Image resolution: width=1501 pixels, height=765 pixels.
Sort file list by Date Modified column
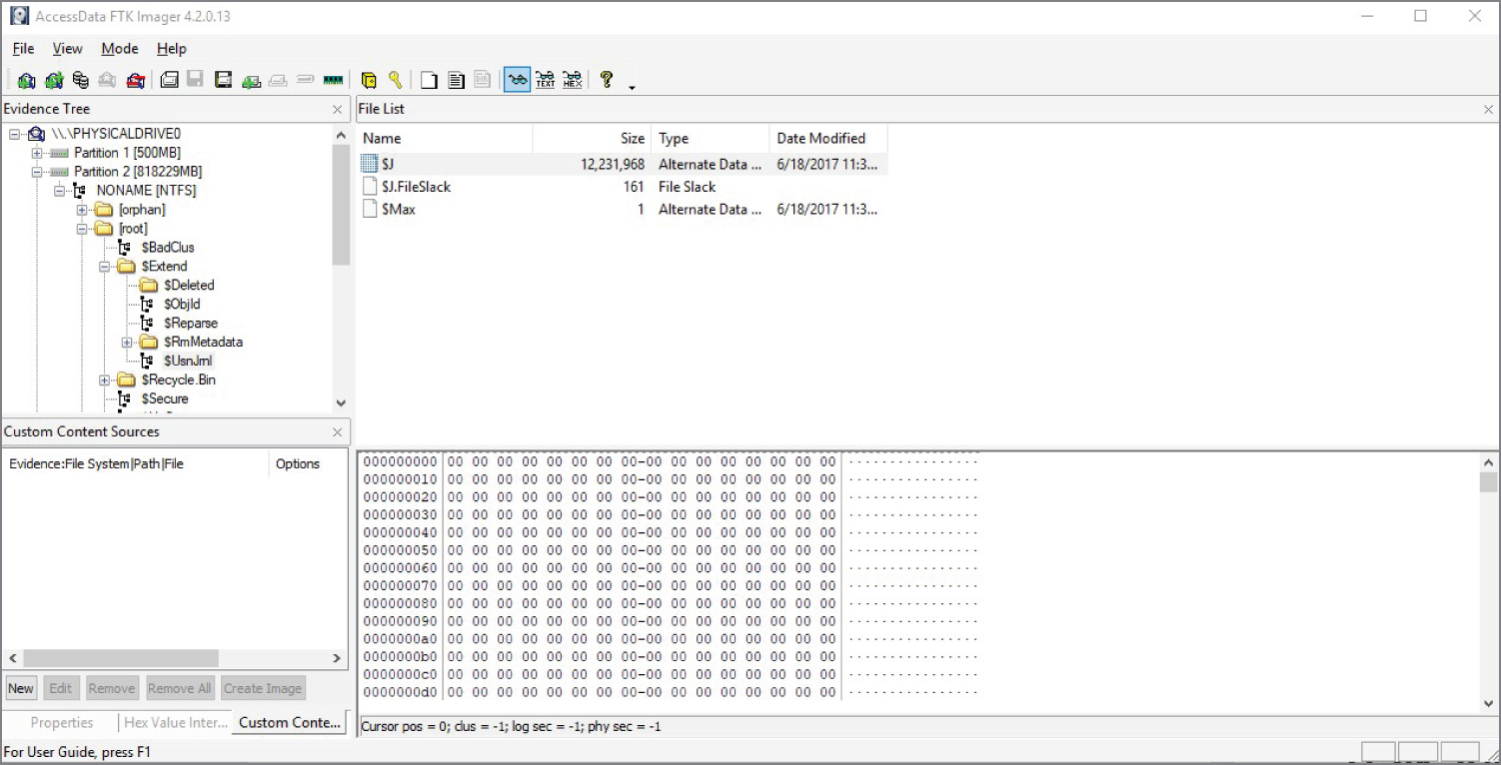pos(827,139)
